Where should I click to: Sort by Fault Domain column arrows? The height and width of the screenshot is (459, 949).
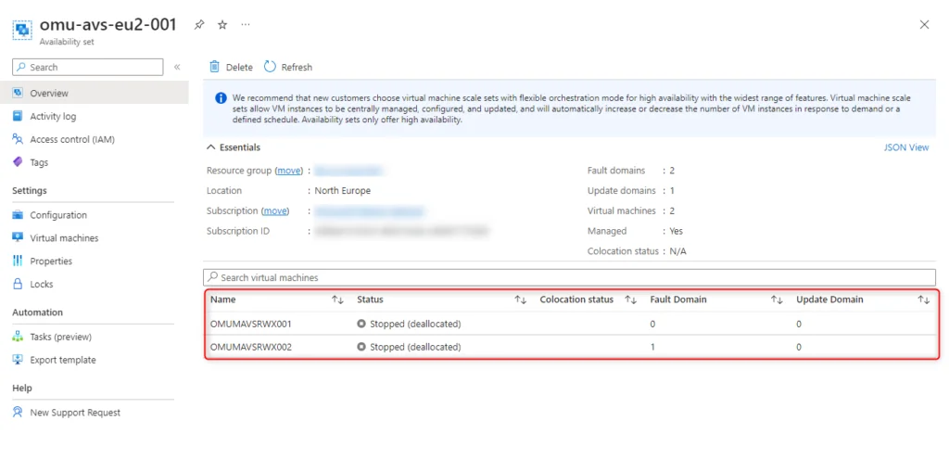(777, 300)
